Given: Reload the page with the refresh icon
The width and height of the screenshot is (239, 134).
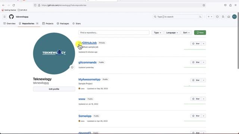Looking at the screenshot, I should click(x=13, y=5).
